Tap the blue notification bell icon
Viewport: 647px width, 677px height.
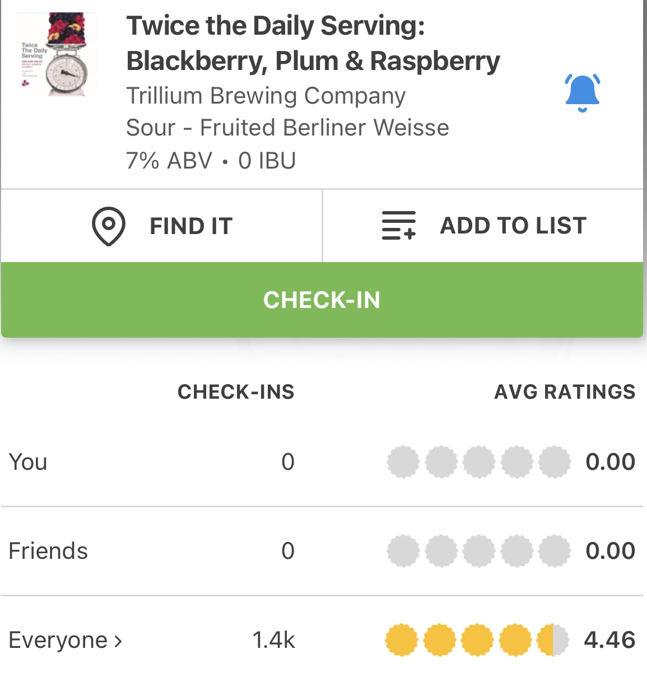coord(582,92)
